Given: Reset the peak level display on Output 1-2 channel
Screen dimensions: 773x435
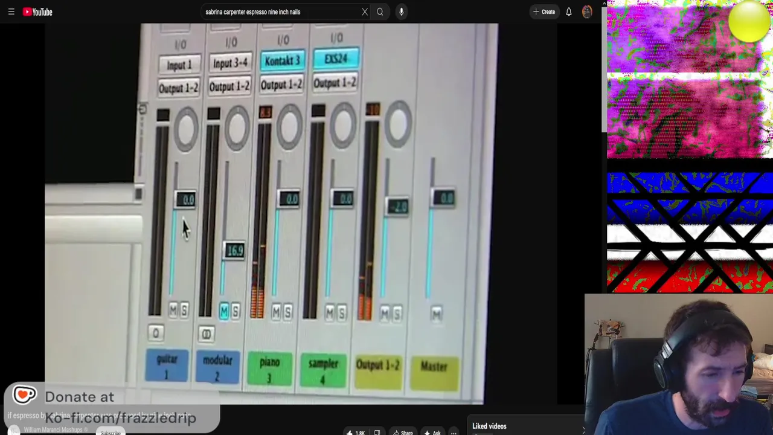Looking at the screenshot, I should 372,109.
